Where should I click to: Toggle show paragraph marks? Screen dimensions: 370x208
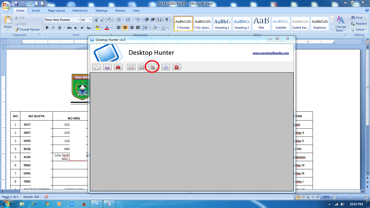[167, 20]
